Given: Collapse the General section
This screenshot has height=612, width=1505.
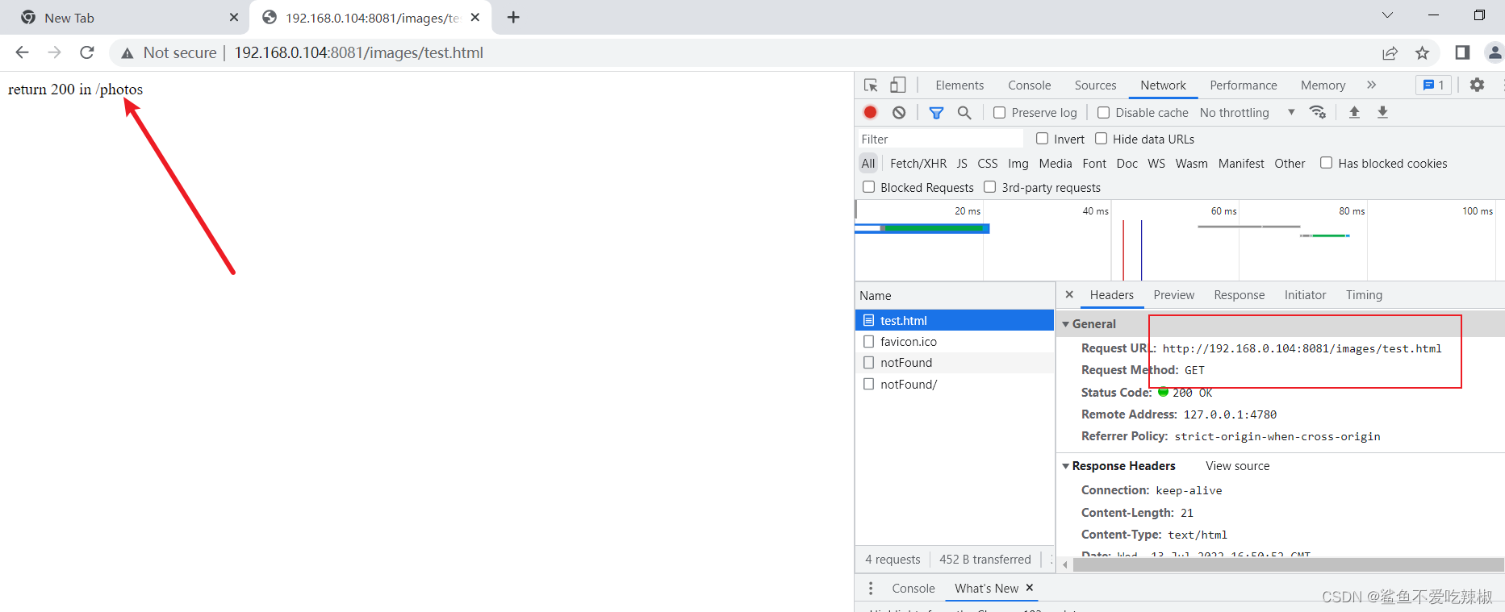Looking at the screenshot, I should coord(1066,324).
